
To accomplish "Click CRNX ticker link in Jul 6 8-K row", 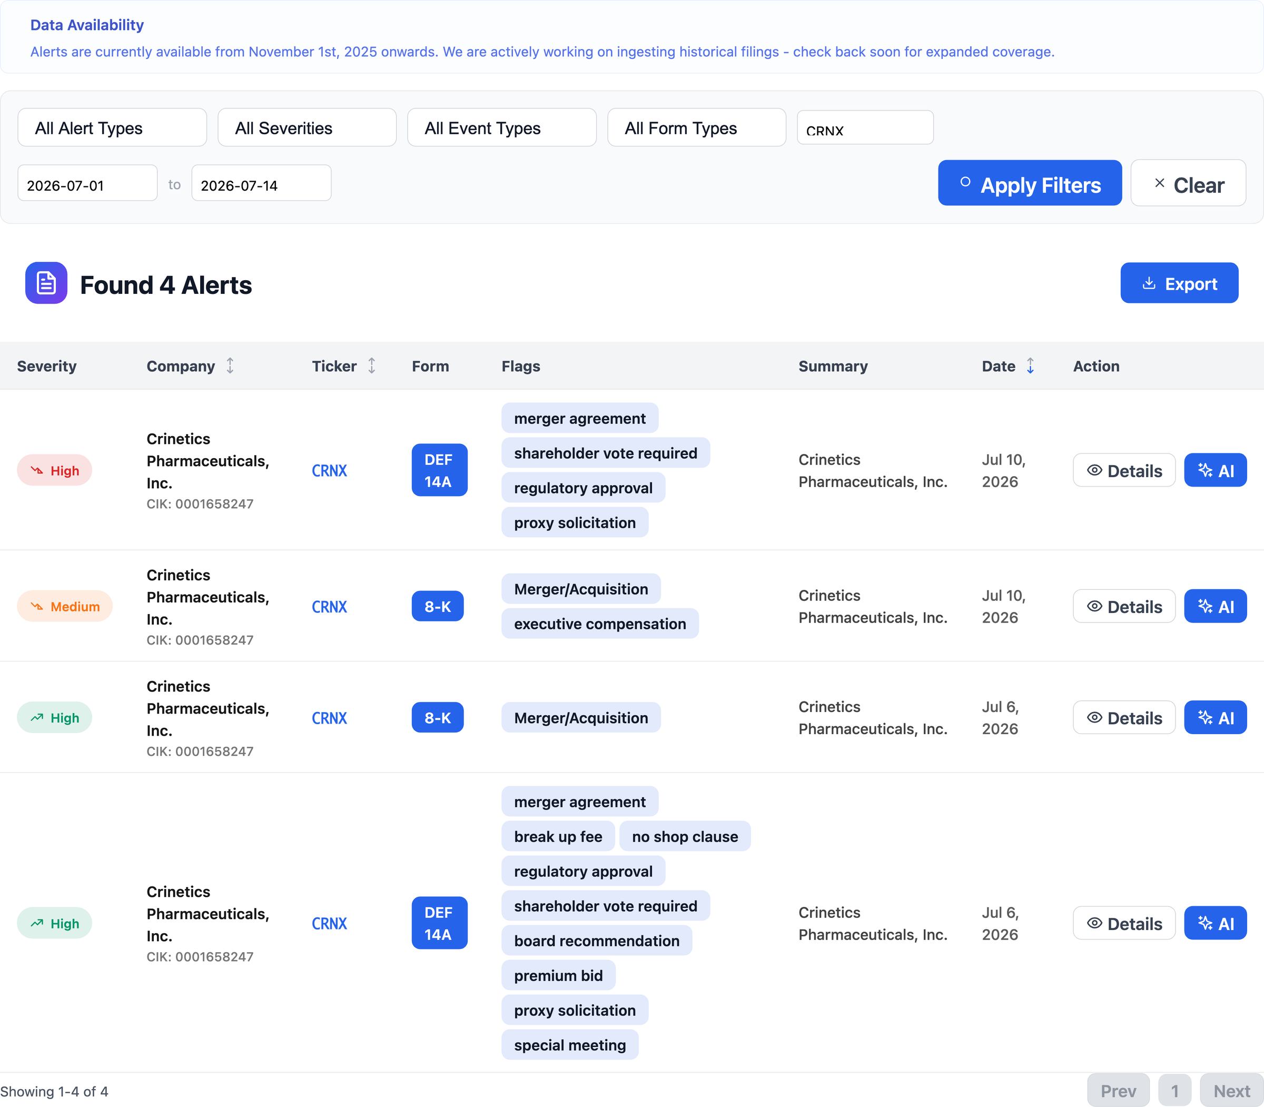I will click(329, 718).
